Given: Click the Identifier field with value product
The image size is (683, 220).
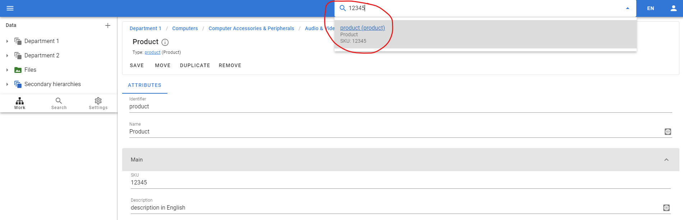Looking at the screenshot, I should click(x=401, y=107).
